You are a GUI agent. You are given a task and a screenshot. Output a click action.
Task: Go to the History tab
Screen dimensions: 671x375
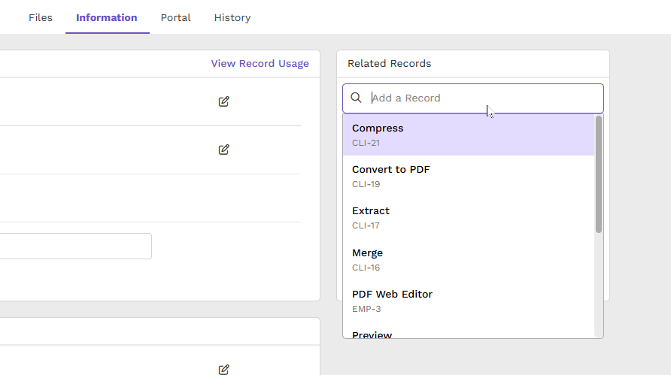tap(232, 17)
